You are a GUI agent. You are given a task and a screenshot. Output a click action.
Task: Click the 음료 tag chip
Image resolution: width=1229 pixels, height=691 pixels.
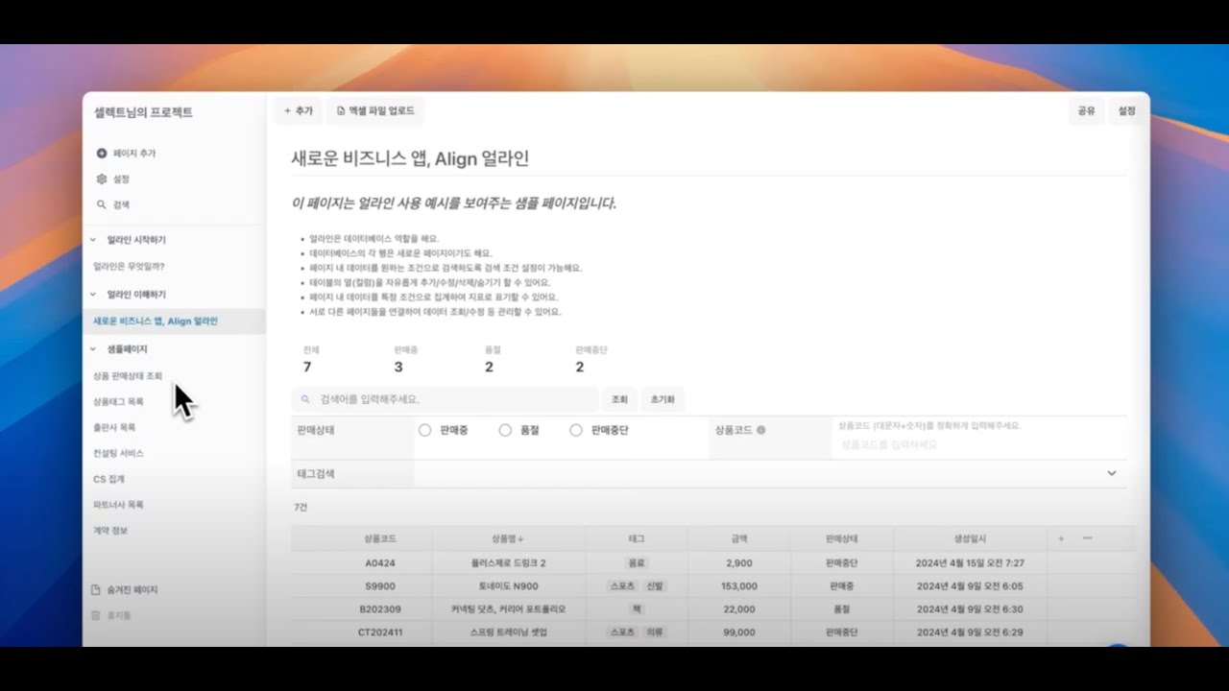click(x=637, y=563)
